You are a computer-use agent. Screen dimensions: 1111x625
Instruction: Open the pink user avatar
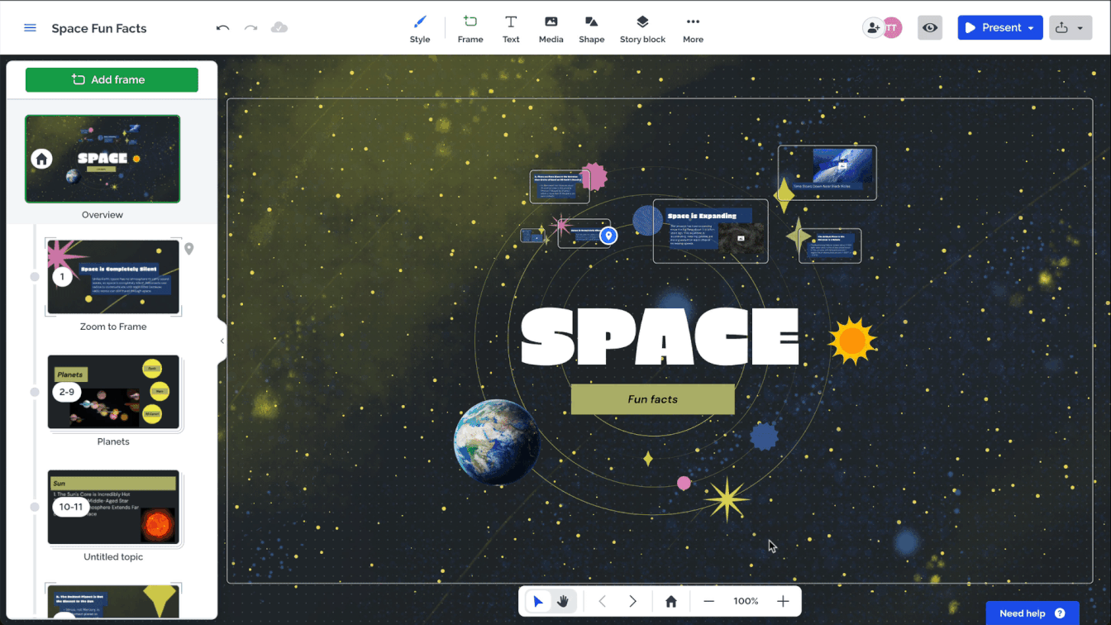pos(892,28)
